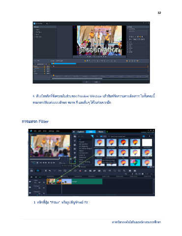The image size is (182, 236).
Task: Toggle visibility of the bottom timeline track
Action: click(30, 193)
